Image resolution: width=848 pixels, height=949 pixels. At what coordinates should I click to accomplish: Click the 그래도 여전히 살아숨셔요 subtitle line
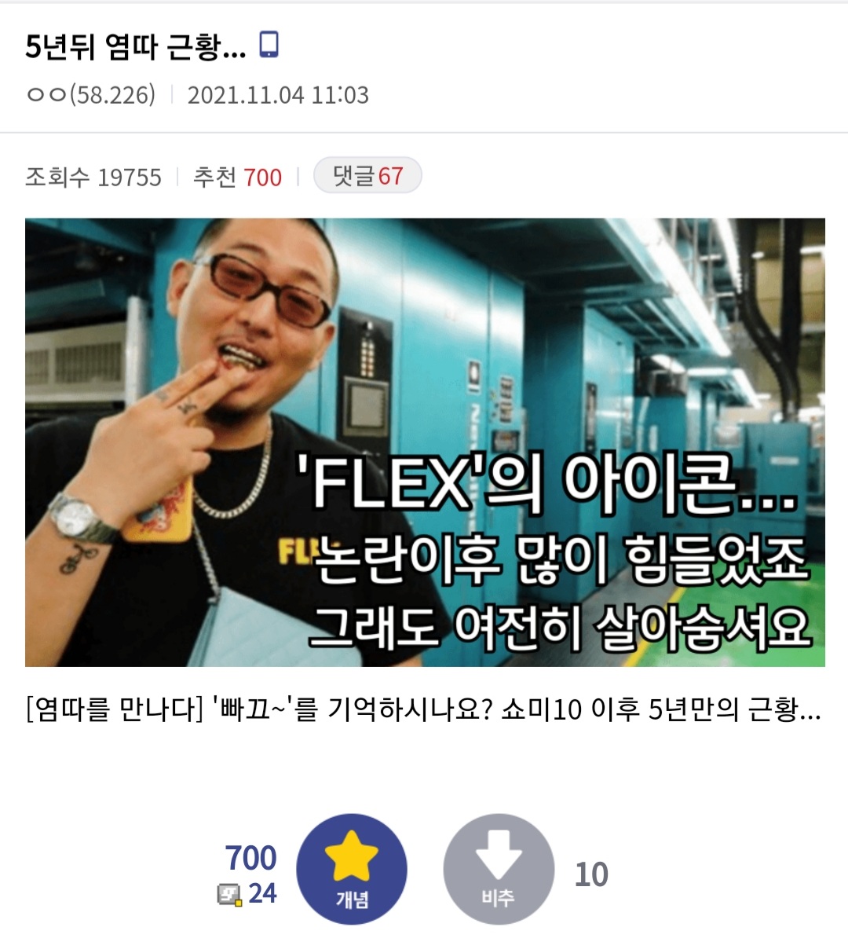point(558,627)
